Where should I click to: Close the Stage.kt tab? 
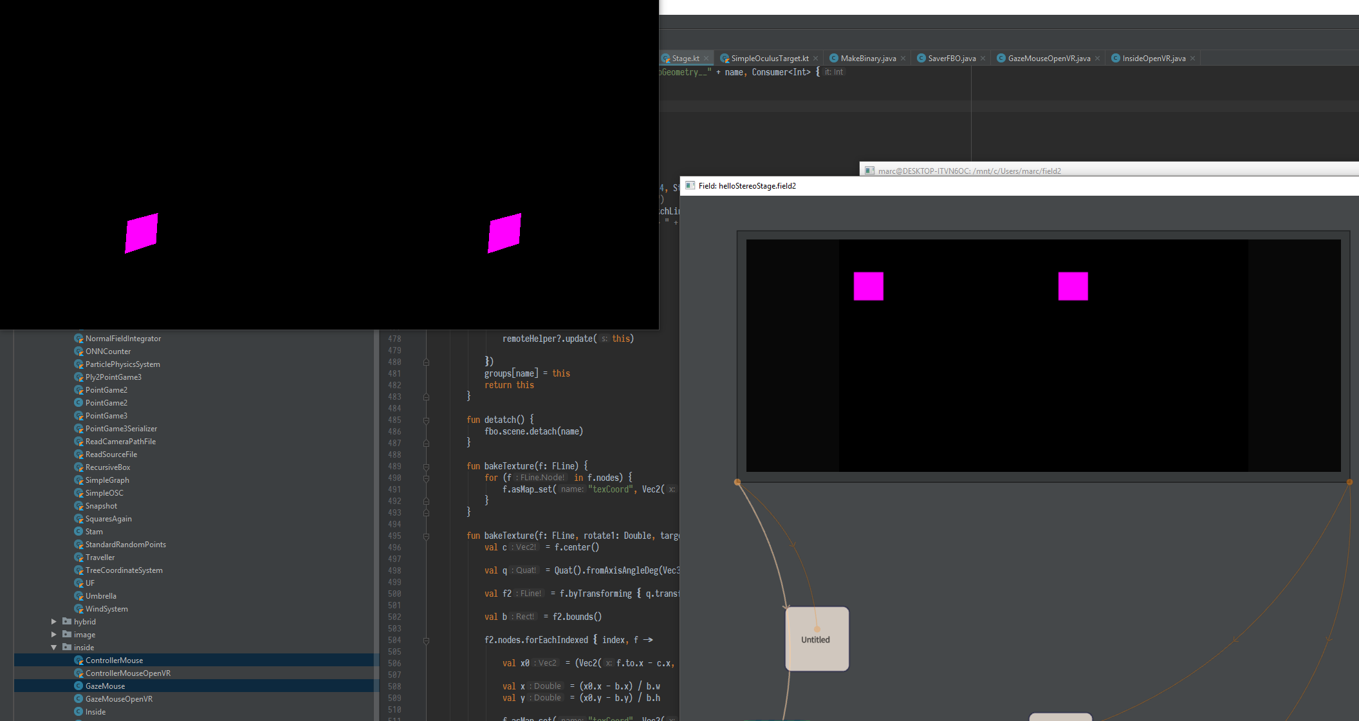click(706, 59)
